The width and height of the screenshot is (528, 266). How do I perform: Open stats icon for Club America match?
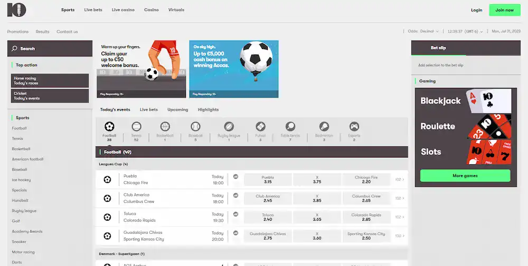coord(235,195)
